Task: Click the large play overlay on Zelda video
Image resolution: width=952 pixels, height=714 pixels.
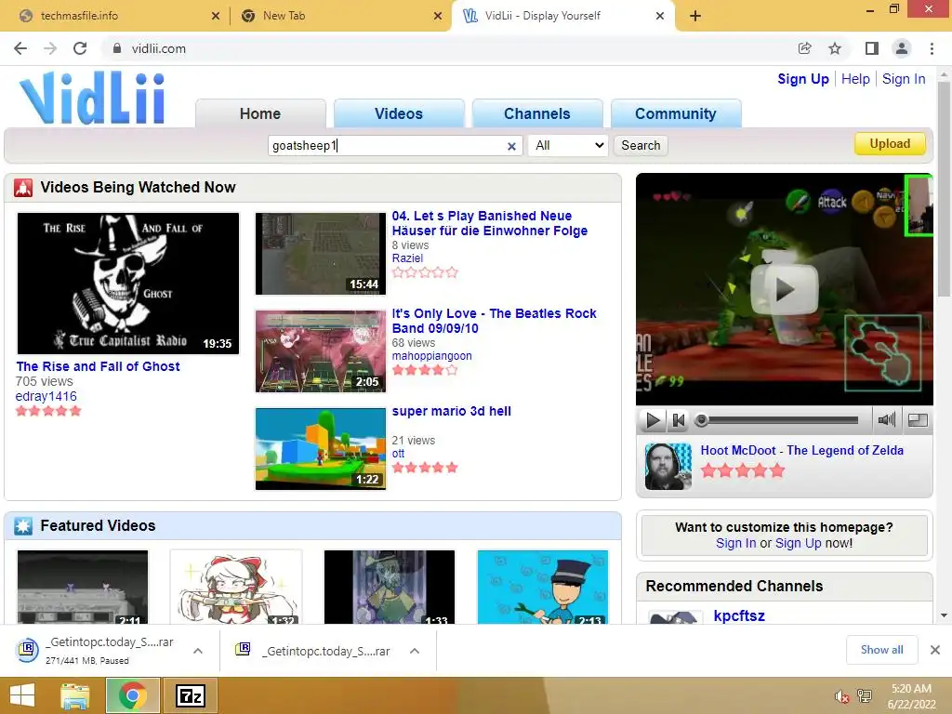Action: click(785, 289)
